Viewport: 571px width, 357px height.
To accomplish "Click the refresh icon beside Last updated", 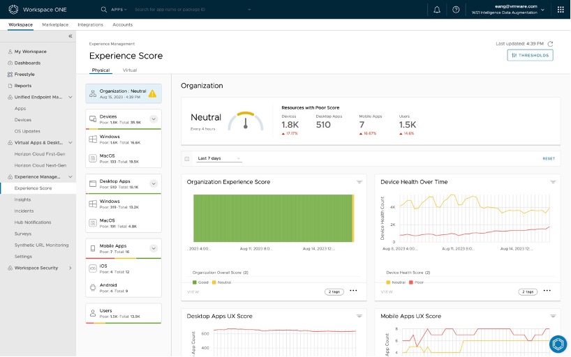I will pos(550,43).
